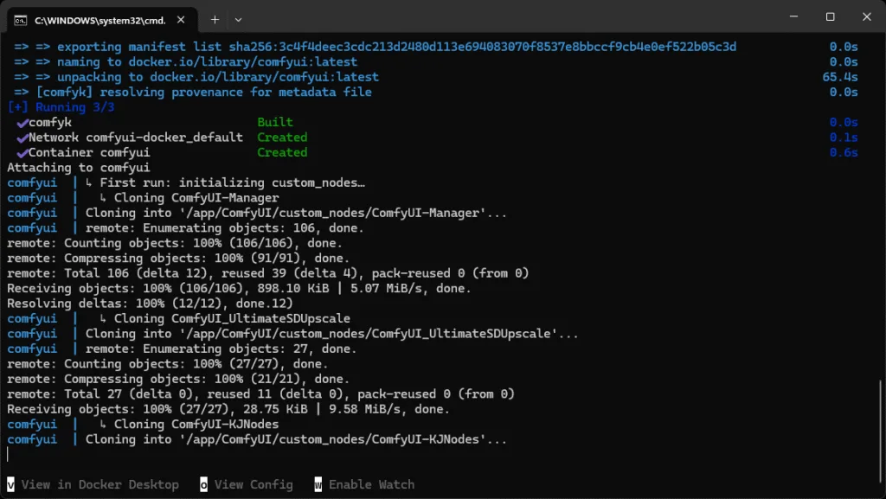
Task: Click the scrollbar track above the thumb
Action: click(880, 216)
